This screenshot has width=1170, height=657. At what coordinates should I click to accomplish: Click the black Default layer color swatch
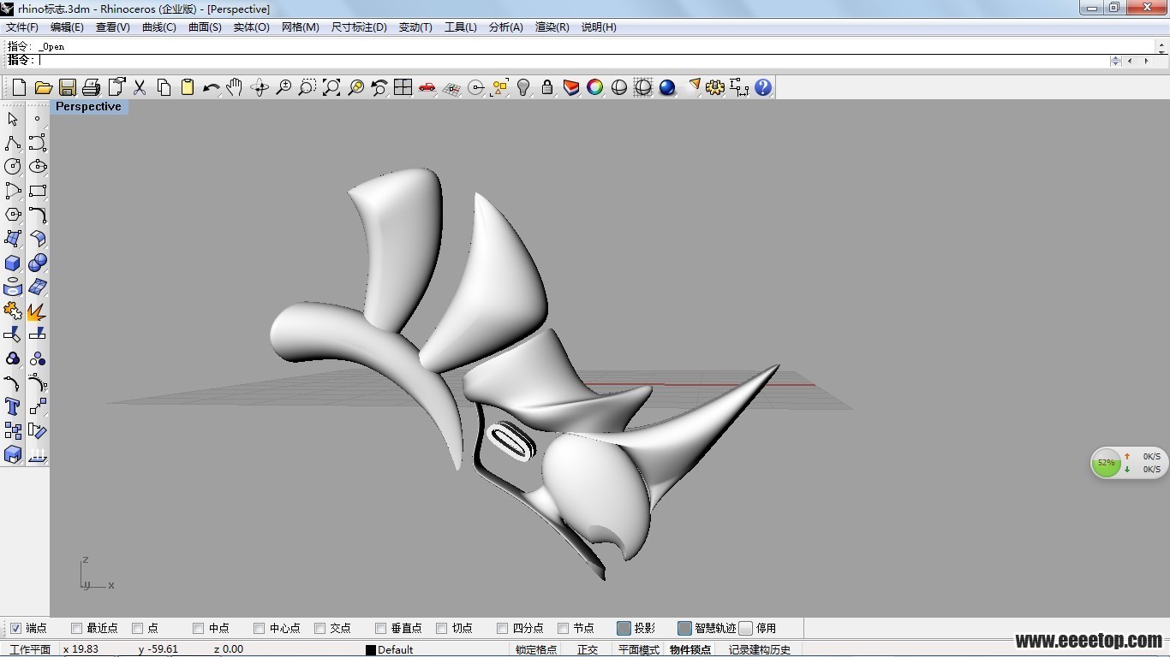[371, 650]
